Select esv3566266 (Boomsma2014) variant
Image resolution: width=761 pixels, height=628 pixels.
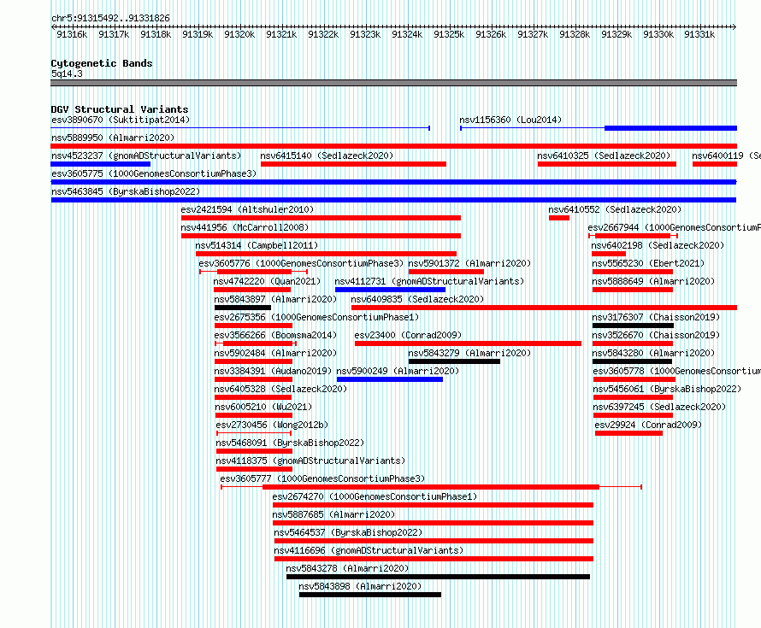pyautogui.click(x=275, y=335)
